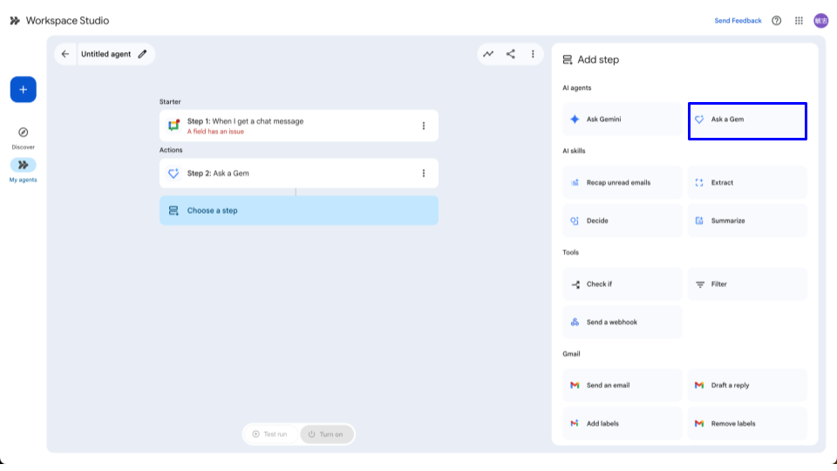Screen dimensions: 837x471
Task: Click the Send Feedback link
Action: (x=738, y=21)
